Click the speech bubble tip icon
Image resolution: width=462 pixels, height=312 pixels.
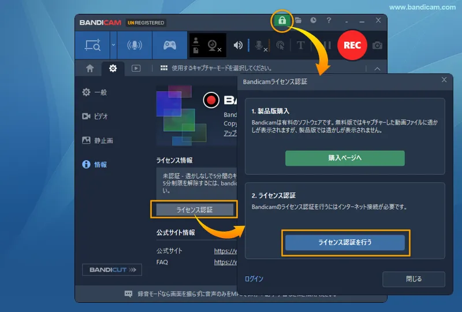tap(128, 294)
